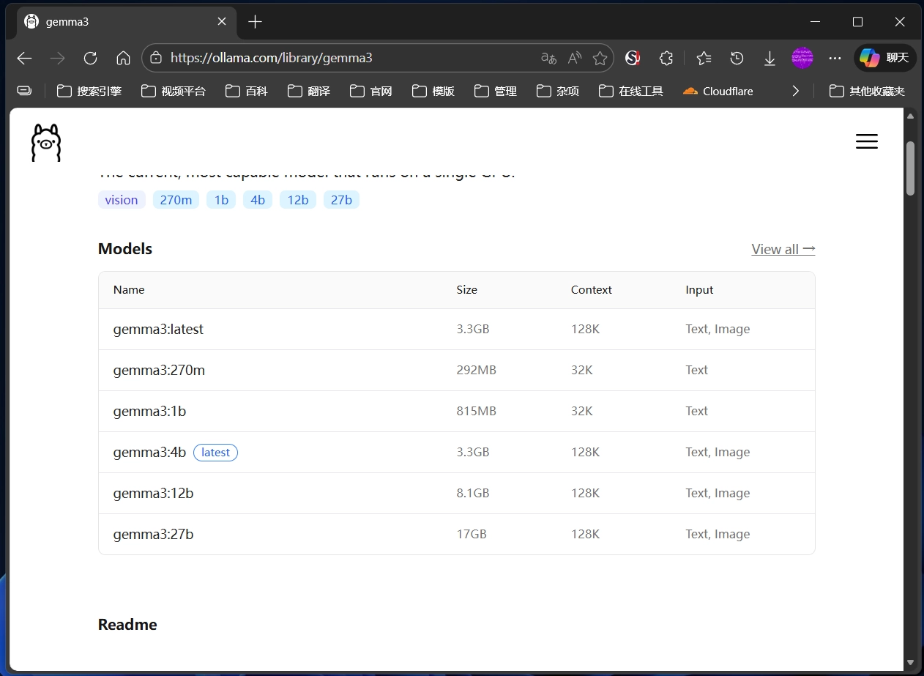Open the Copilot 聊天 button

pyautogui.click(x=884, y=58)
